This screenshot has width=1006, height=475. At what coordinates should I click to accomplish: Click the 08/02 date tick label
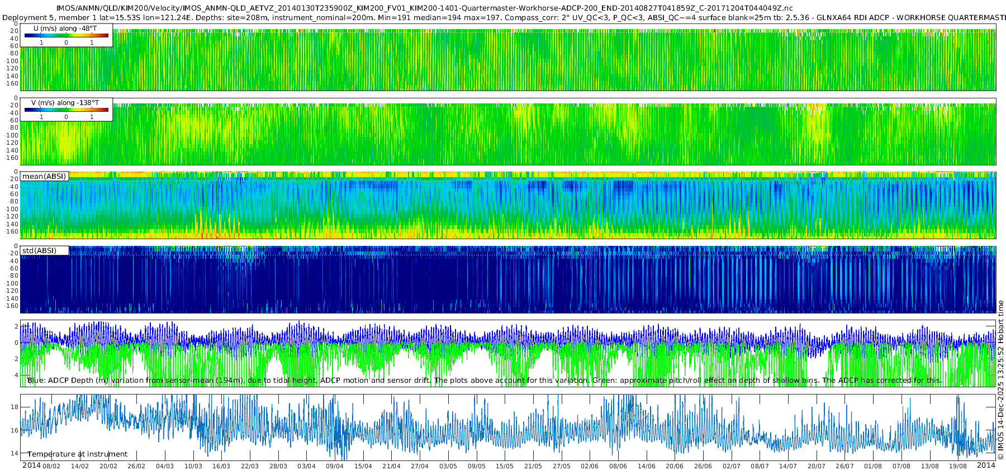[x=51, y=466]
